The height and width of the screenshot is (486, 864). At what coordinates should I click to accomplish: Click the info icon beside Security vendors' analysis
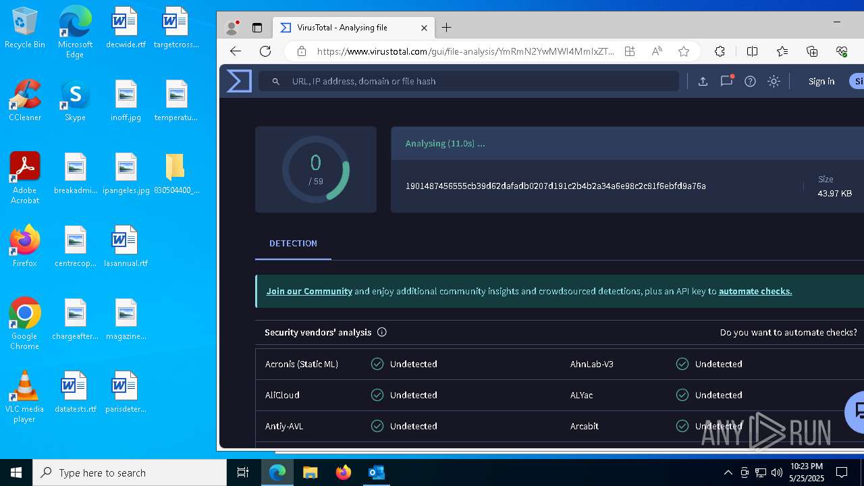click(382, 332)
